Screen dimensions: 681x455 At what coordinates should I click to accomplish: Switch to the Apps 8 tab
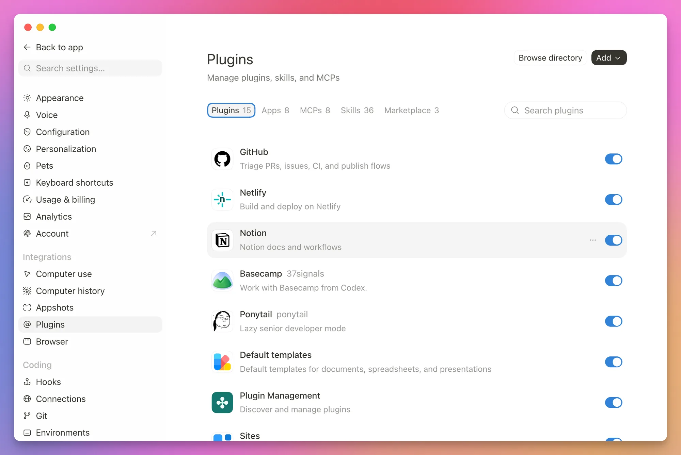(275, 110)
